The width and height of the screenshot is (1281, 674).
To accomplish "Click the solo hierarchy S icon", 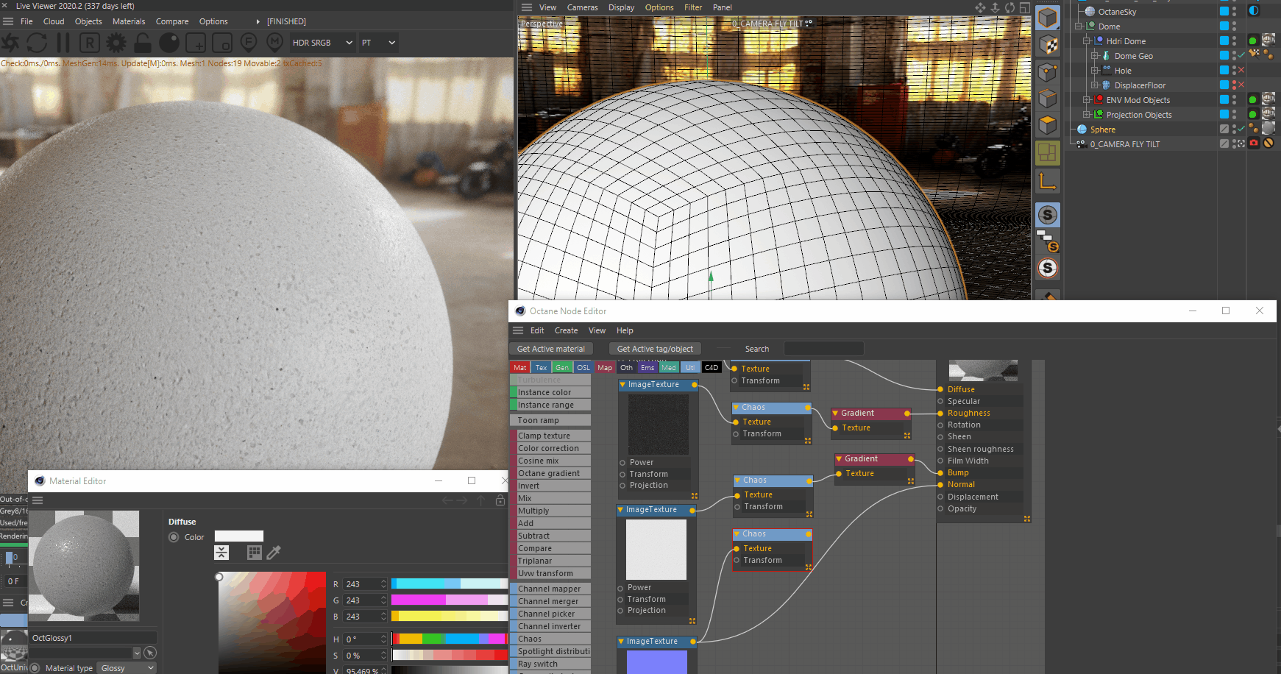I will 1048,241.
